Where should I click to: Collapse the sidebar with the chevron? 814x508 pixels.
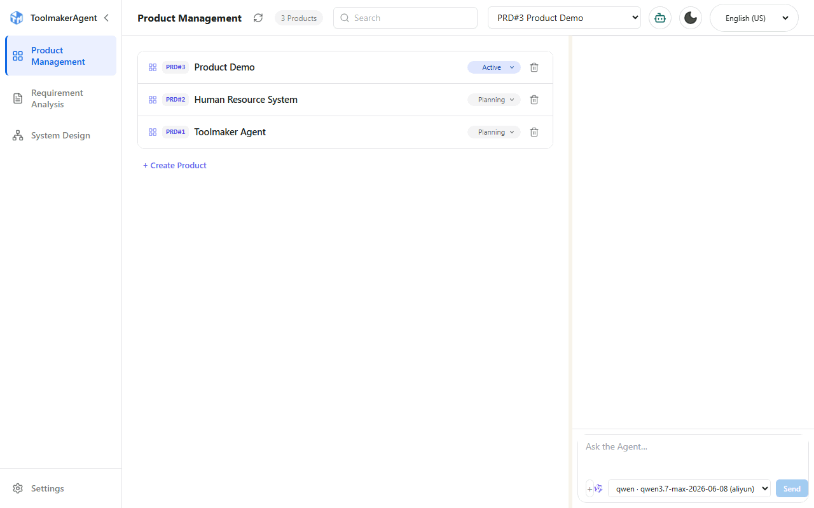(106, 18)
